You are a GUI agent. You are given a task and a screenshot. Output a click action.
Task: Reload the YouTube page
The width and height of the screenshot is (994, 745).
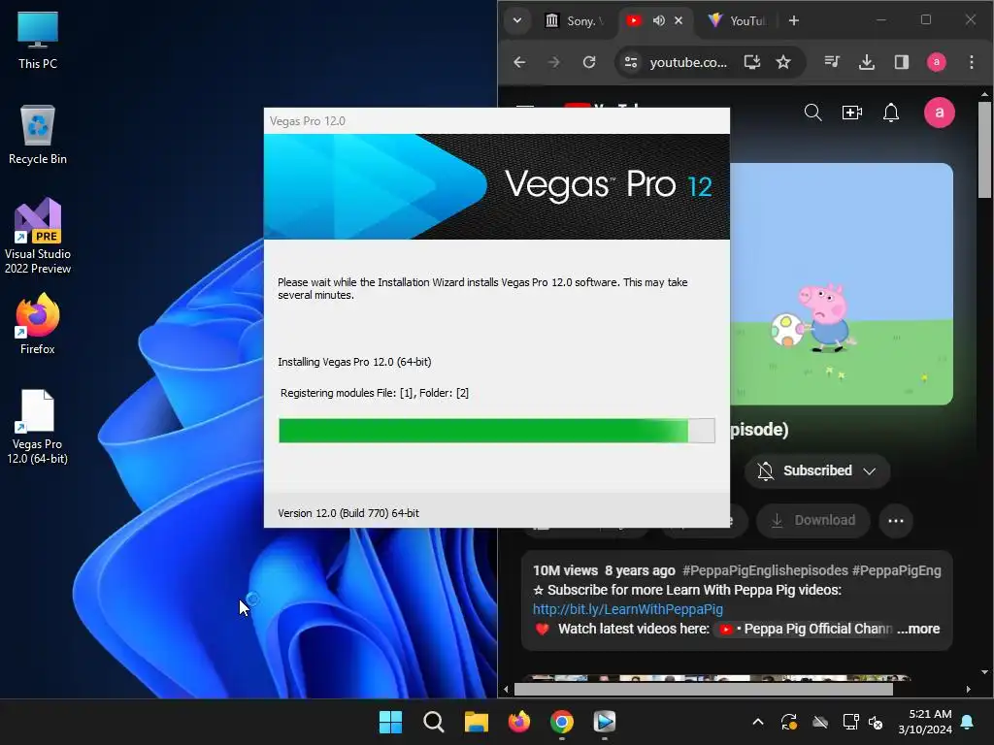pyautogui.click(x=589, y=62)
